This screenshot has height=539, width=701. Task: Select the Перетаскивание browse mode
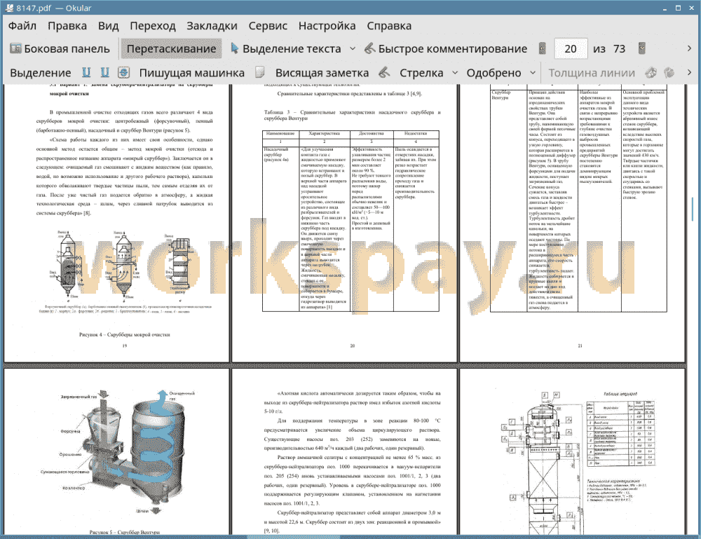(x=171, y=49)
